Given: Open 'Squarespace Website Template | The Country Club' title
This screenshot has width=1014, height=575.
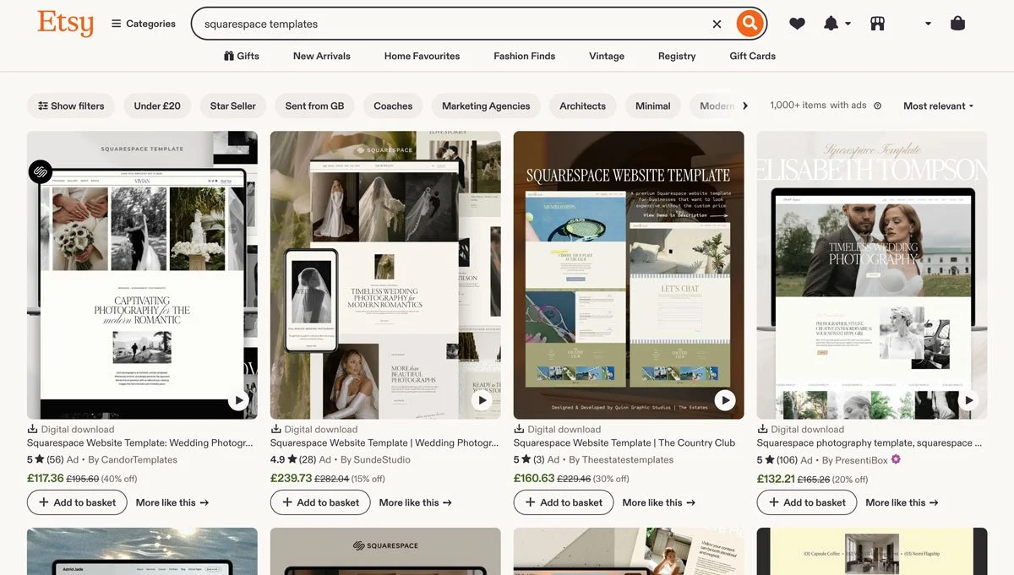Looking at the screenshot, I should [624, 442].
